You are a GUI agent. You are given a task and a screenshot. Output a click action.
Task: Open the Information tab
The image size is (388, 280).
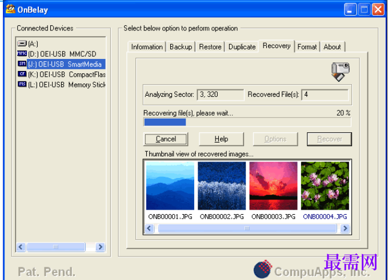click(x=147, y=47)
